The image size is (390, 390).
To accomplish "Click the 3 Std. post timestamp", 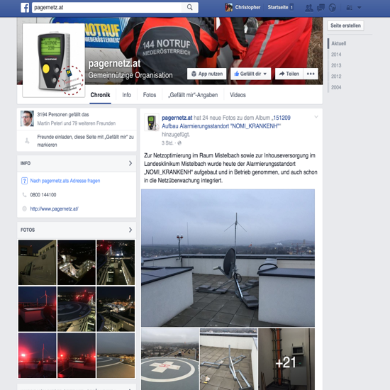I will coord(167,143).
